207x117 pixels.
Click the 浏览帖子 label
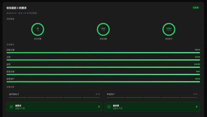[169, 39]
